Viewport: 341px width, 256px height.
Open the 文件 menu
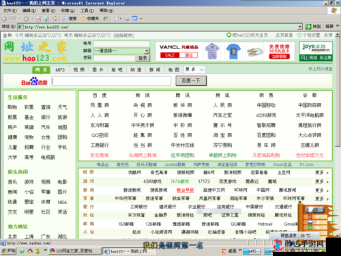[10, 11]
